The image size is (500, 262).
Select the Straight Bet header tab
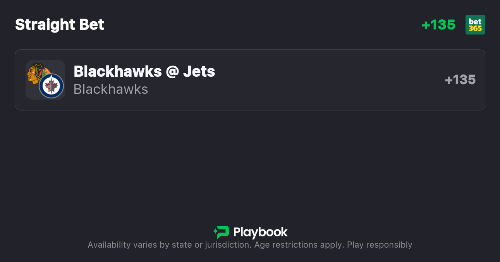59,24
